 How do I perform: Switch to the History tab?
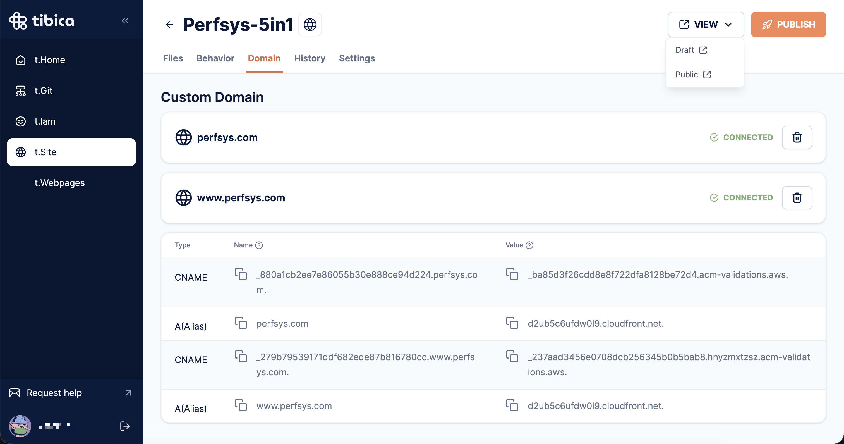click(309, 58)
